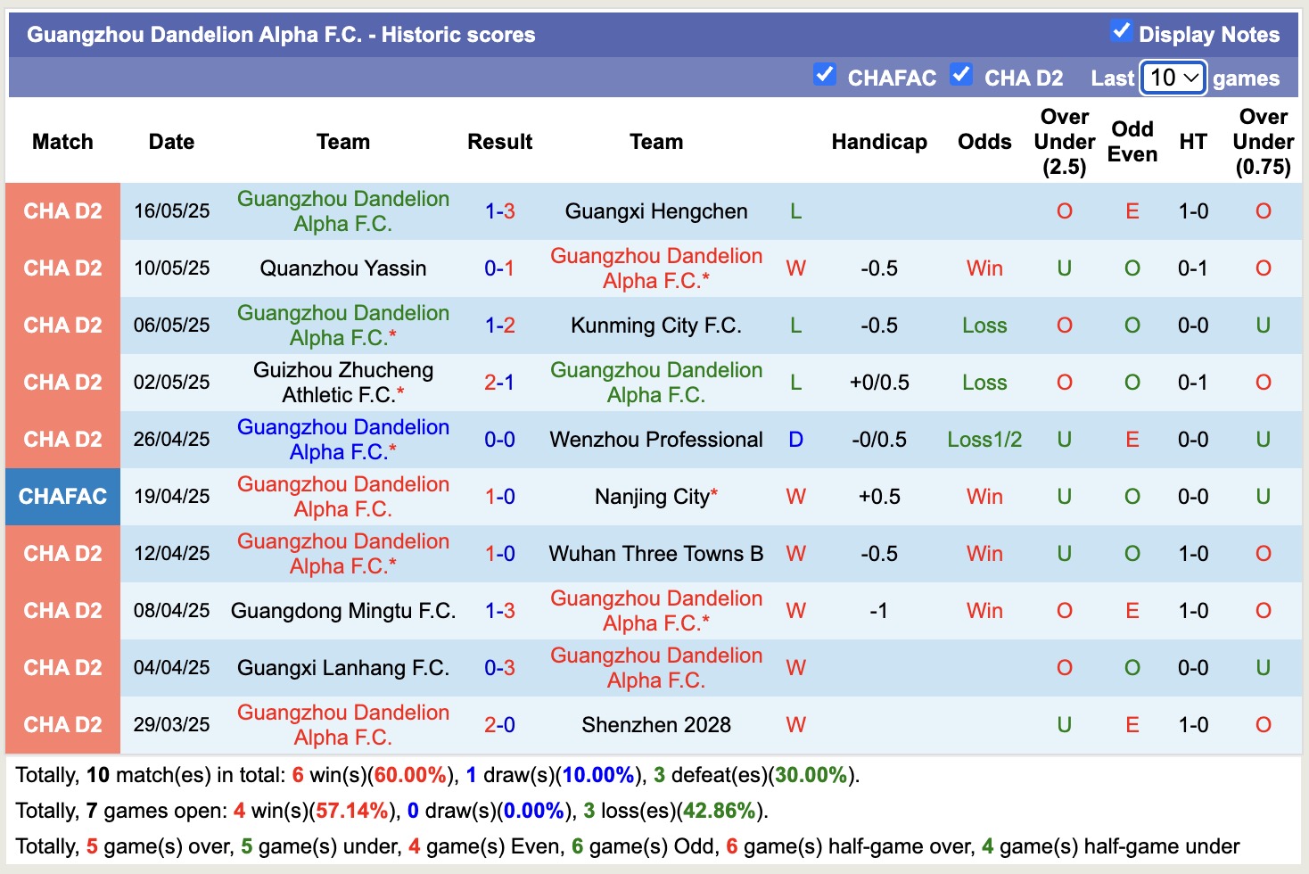Open the last games count dropdown
The width and height of the screenshot is (1309, 874).
[x=1172, y=78]
